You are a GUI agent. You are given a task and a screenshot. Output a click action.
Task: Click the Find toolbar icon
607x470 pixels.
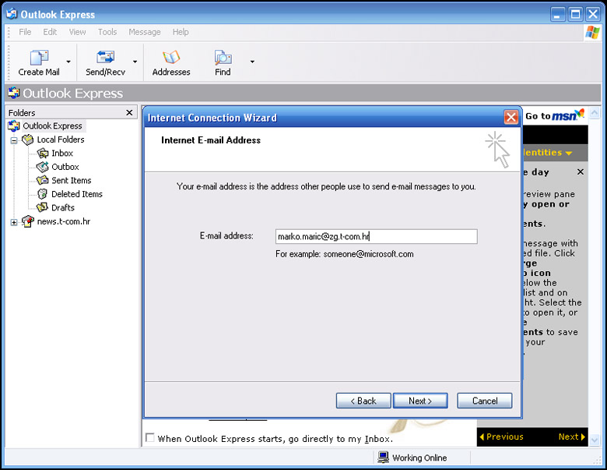223,58
